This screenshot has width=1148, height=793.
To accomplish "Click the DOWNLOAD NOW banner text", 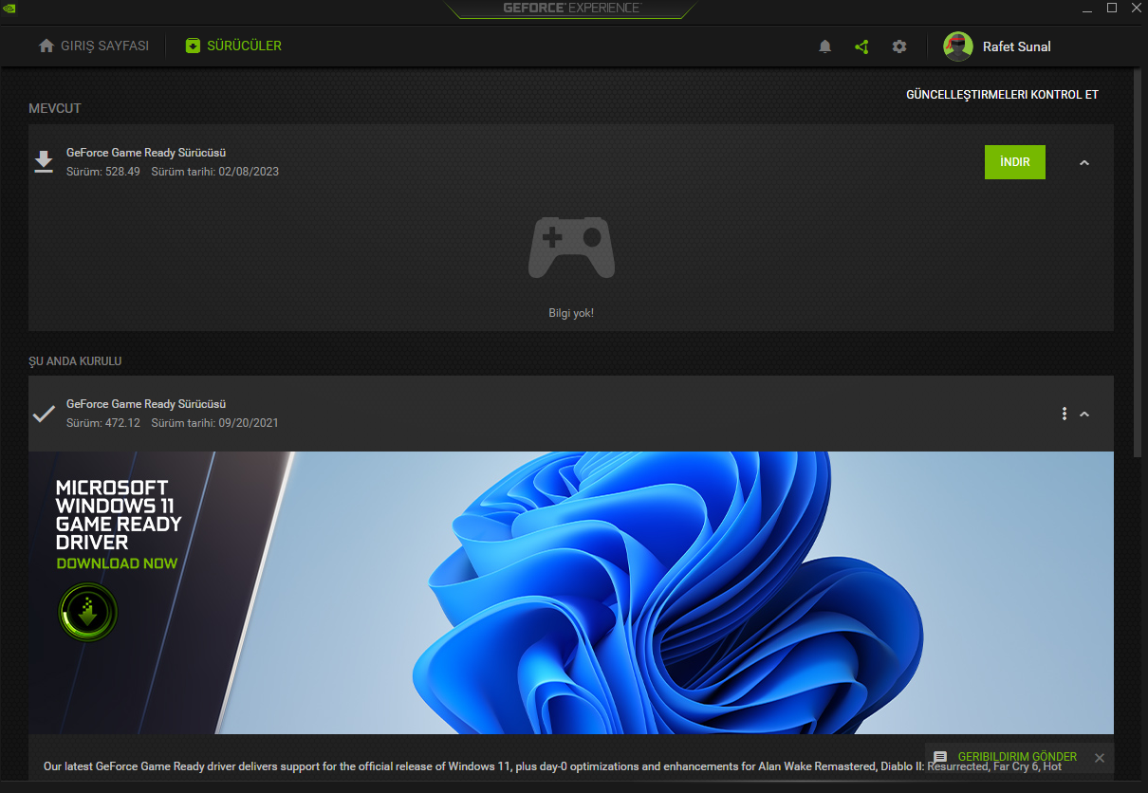I will pos(117,563).
